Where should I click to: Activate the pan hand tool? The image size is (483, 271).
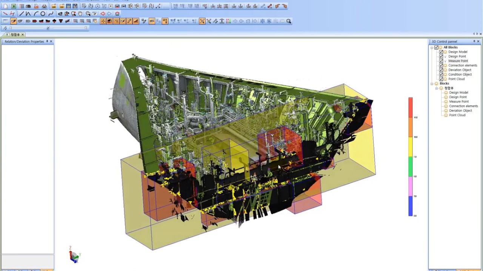(x=80, y=14)
